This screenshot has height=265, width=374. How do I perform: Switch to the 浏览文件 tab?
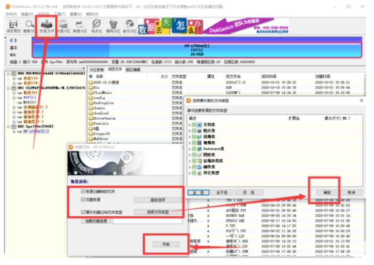115,70
